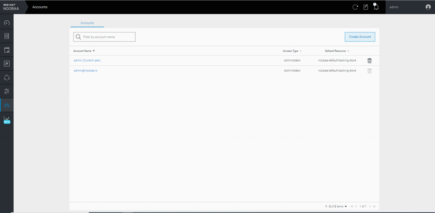
Task: Click the Accounts breadcrumb in header
Action: (x=40, y=7)
